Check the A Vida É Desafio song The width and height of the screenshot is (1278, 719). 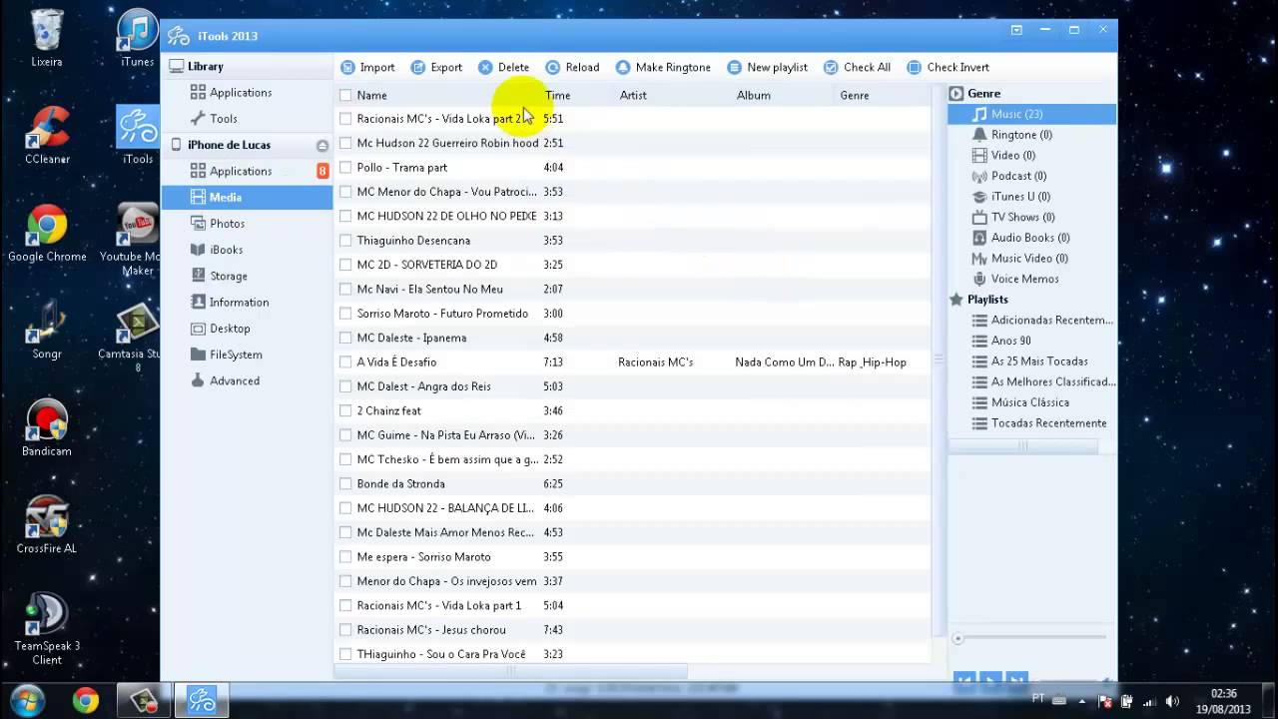point(345,361)
